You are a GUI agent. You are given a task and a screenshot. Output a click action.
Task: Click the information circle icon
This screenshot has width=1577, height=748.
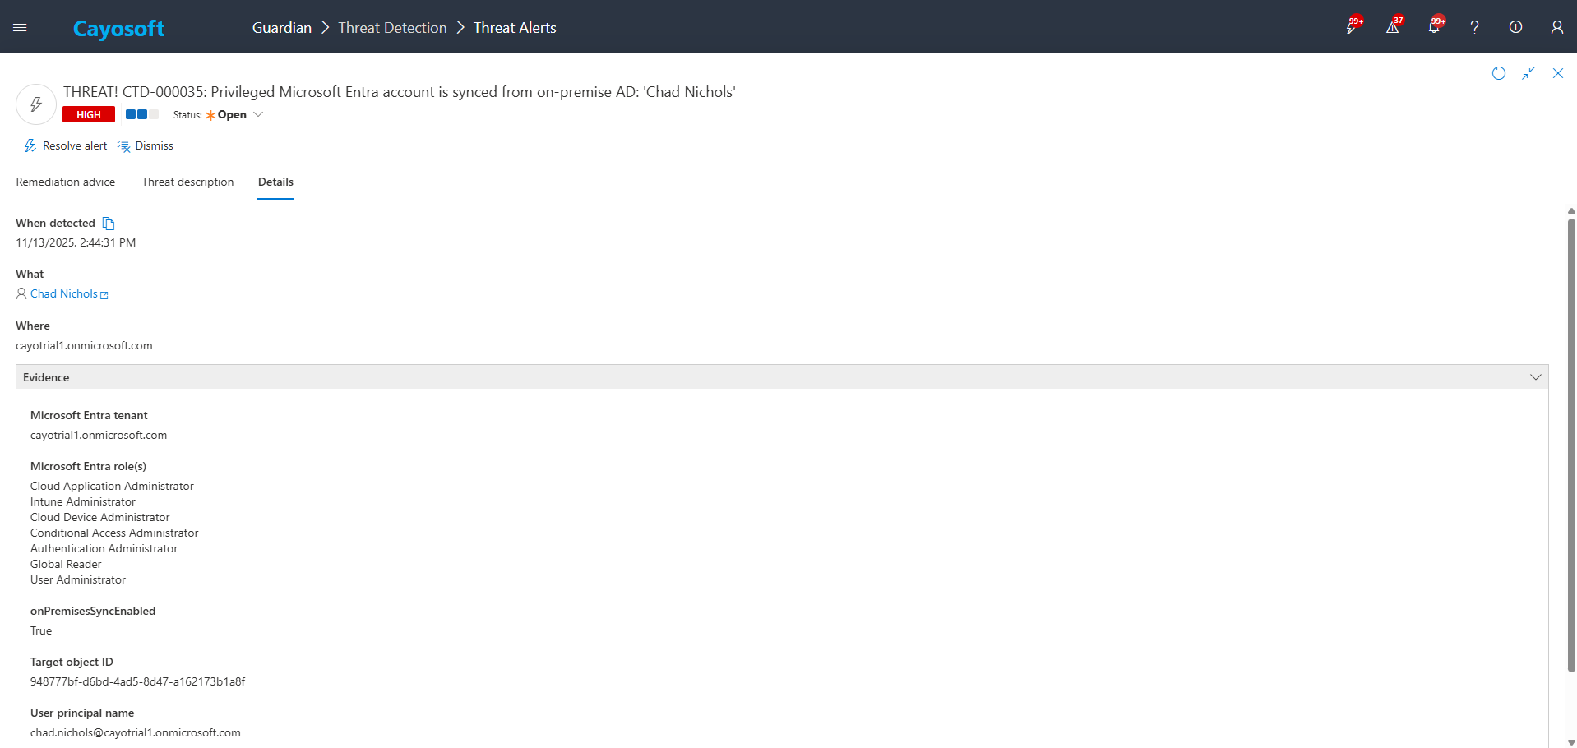pyautogui.click(x=1515, y=27)
